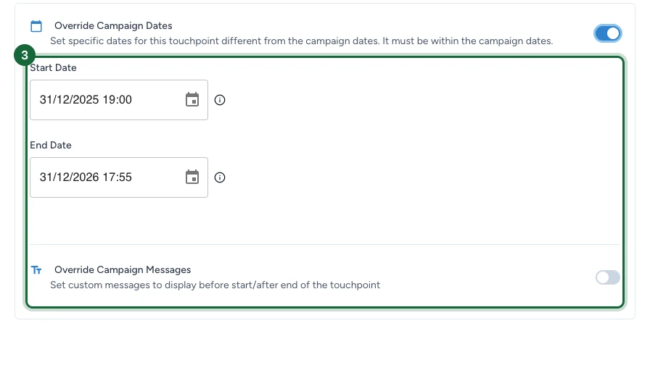Click the Tt text icon for Override Campaign Messages
This screenshot has width=650, height=365.
(36, 270)
